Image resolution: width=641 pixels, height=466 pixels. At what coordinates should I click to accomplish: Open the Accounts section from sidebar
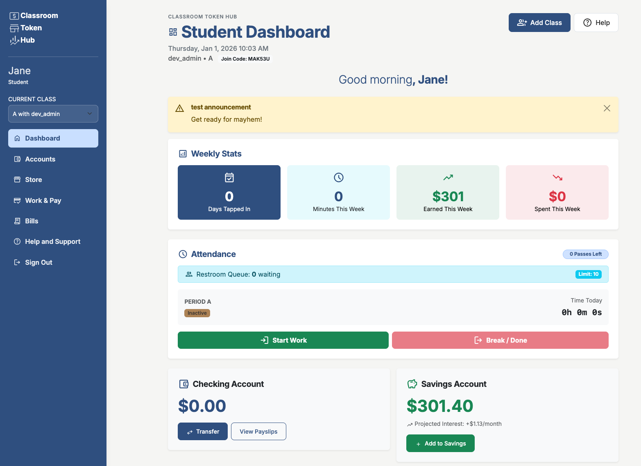point(40,159)
